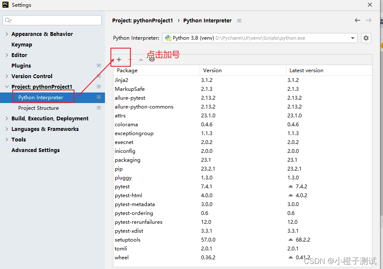Select the pytest-xdist package row

tap(242, 231)
